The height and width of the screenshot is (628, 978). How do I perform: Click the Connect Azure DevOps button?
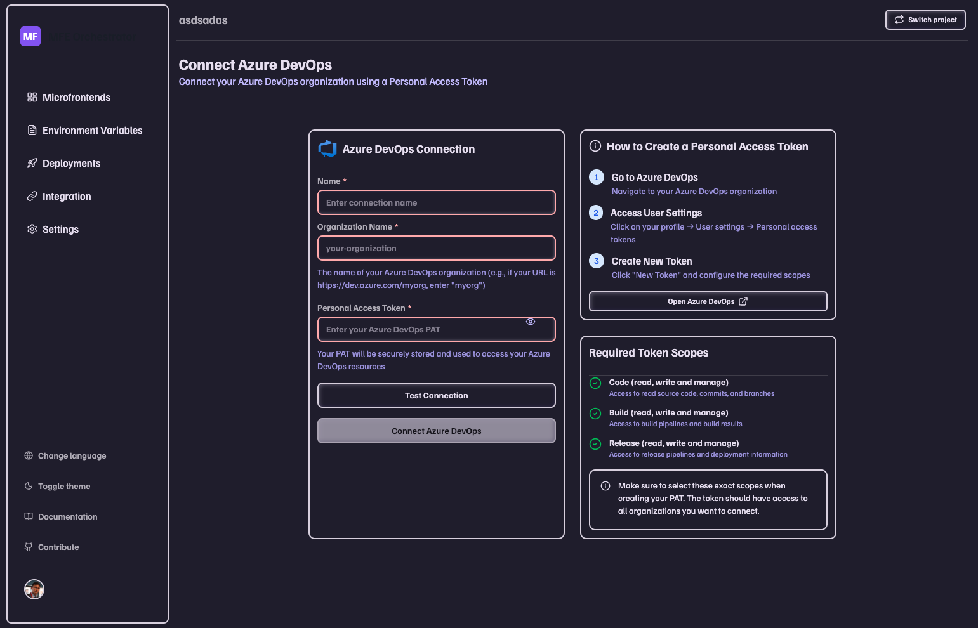(x=436, y=431)
